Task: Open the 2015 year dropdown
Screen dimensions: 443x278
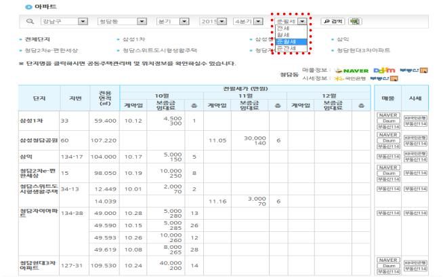Action: click(x=221, y=22)
